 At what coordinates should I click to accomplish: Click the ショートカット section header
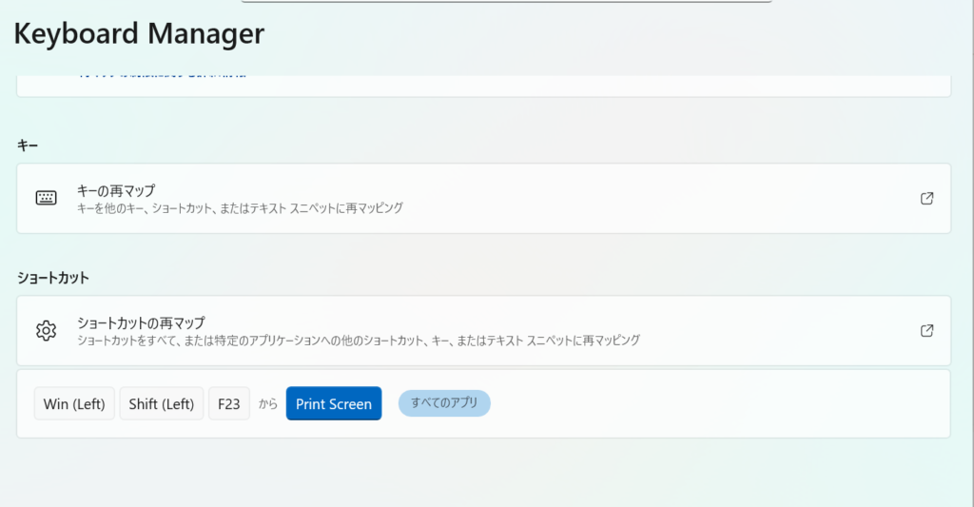pos(53,278)
